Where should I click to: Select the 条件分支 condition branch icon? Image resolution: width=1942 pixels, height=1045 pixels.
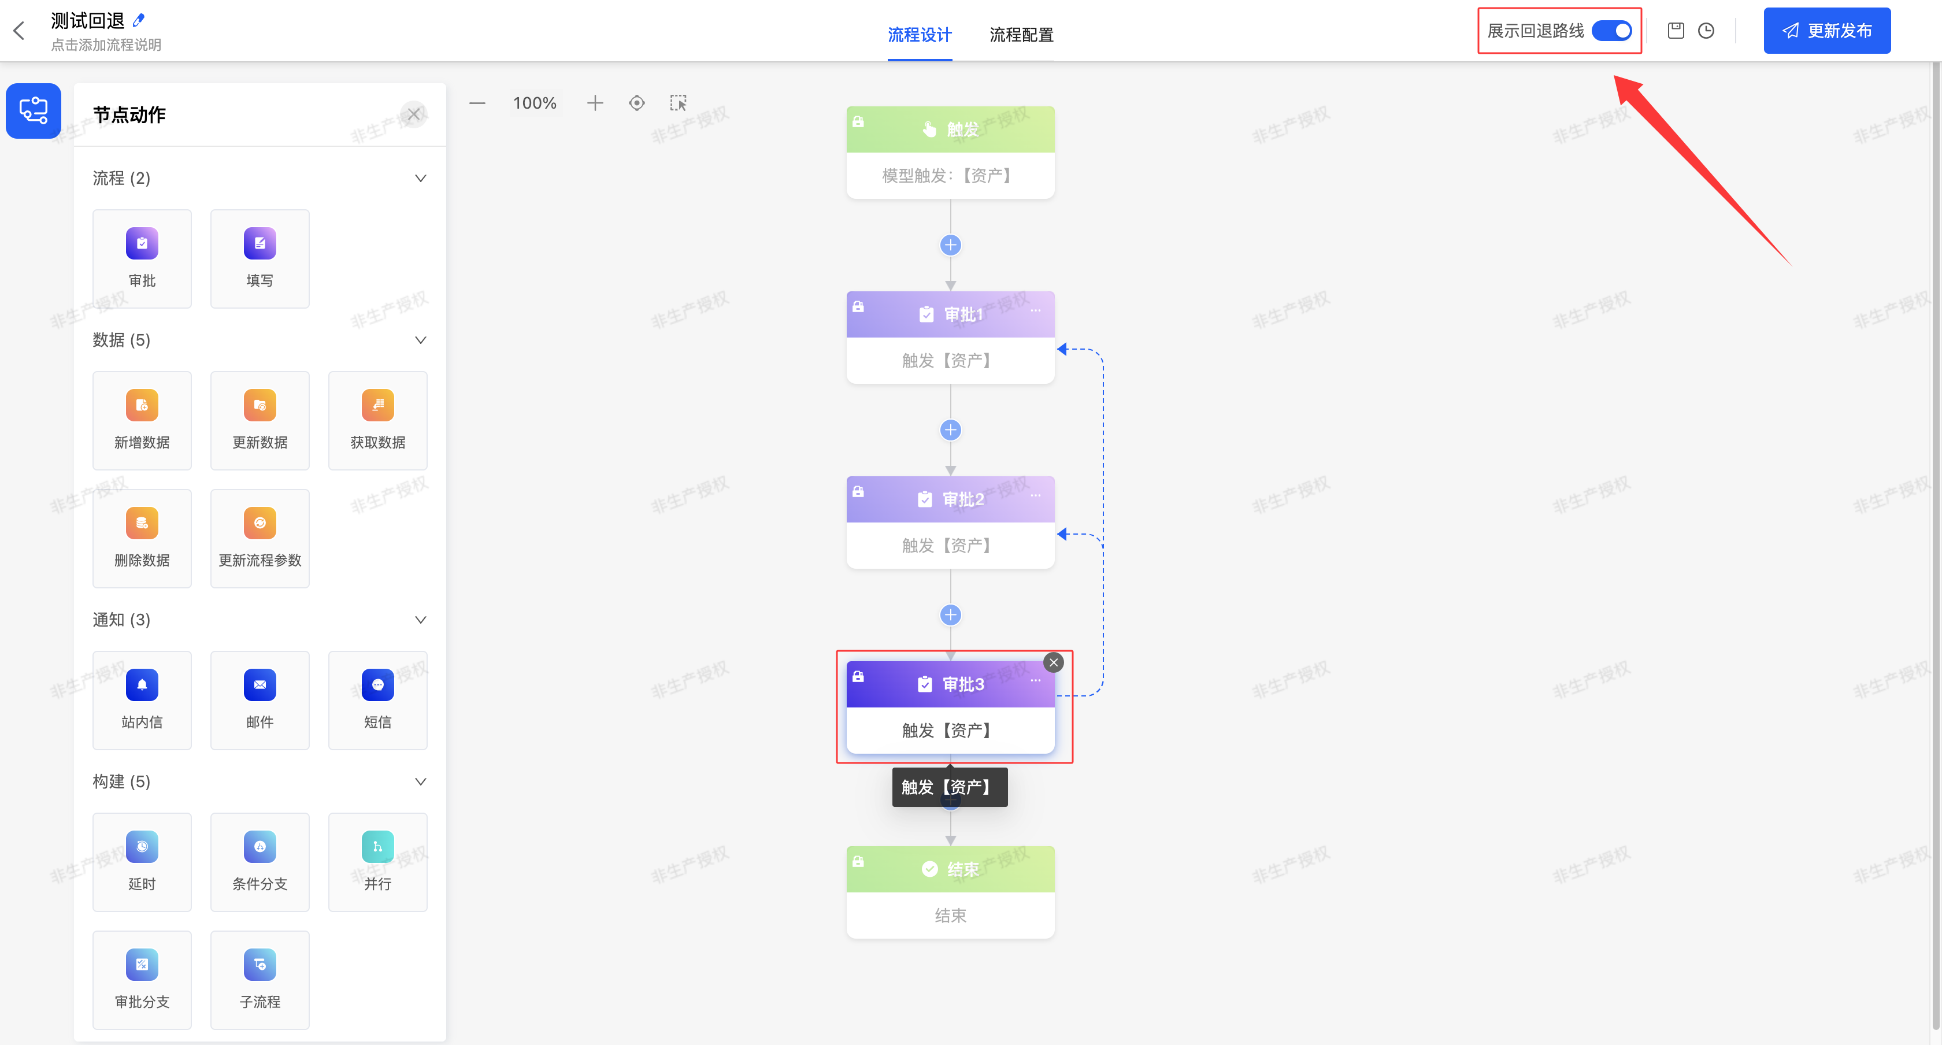coord(260,847)
